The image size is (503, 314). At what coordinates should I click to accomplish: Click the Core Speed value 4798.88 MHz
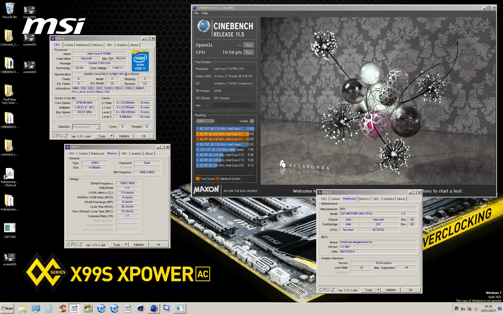84,103
